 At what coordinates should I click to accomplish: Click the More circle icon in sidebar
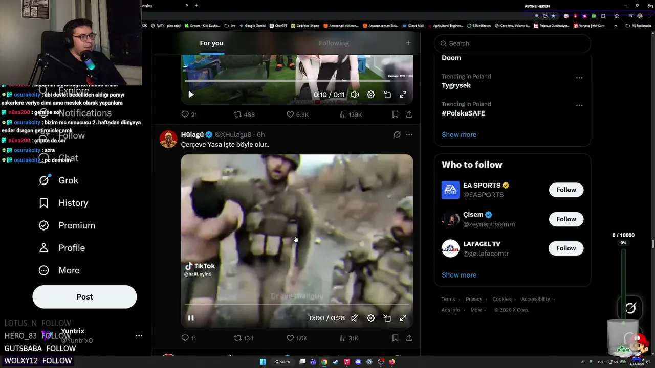[44, 270]
